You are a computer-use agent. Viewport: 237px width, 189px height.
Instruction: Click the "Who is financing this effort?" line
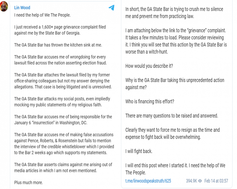click(149, 101)
